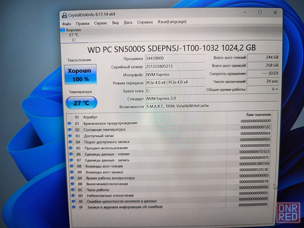Click the total host reads value 244 GB
This screenshot has width=304, height=228.
tap(263, 57)
